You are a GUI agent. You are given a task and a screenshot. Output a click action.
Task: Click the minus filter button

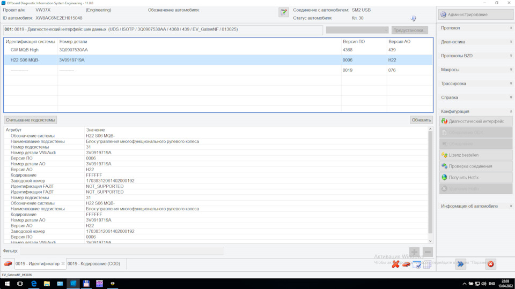(428, 252)
